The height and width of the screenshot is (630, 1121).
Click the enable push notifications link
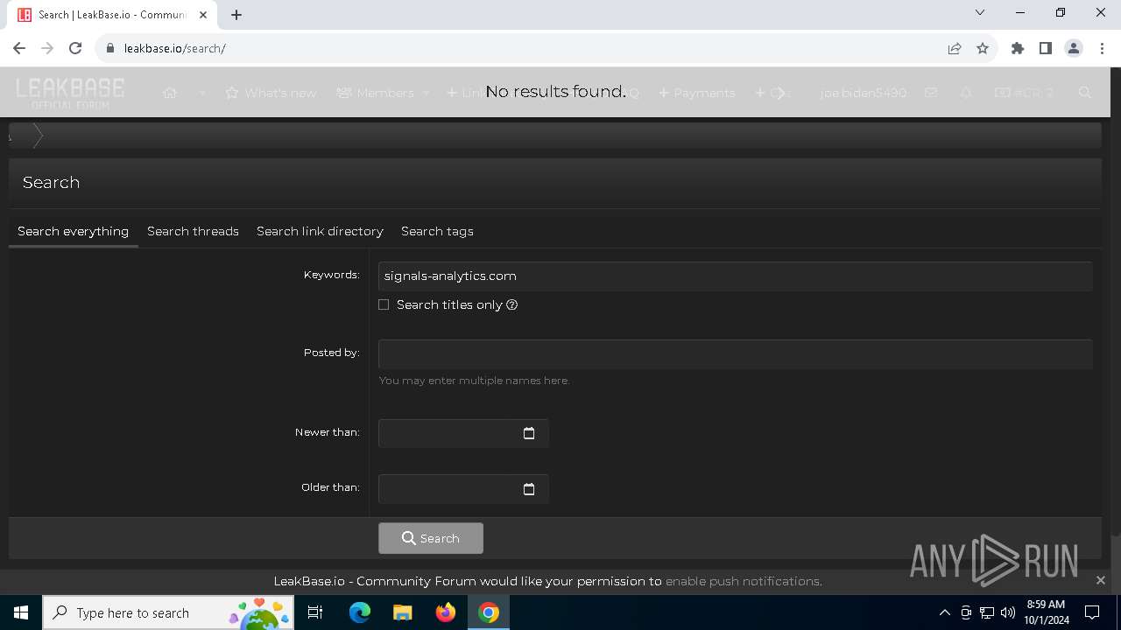click(x=743, y=581)
